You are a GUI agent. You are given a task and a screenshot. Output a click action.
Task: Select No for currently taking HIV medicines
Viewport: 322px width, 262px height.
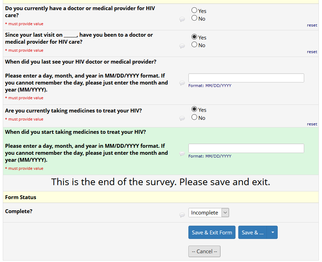click(194, 117)
